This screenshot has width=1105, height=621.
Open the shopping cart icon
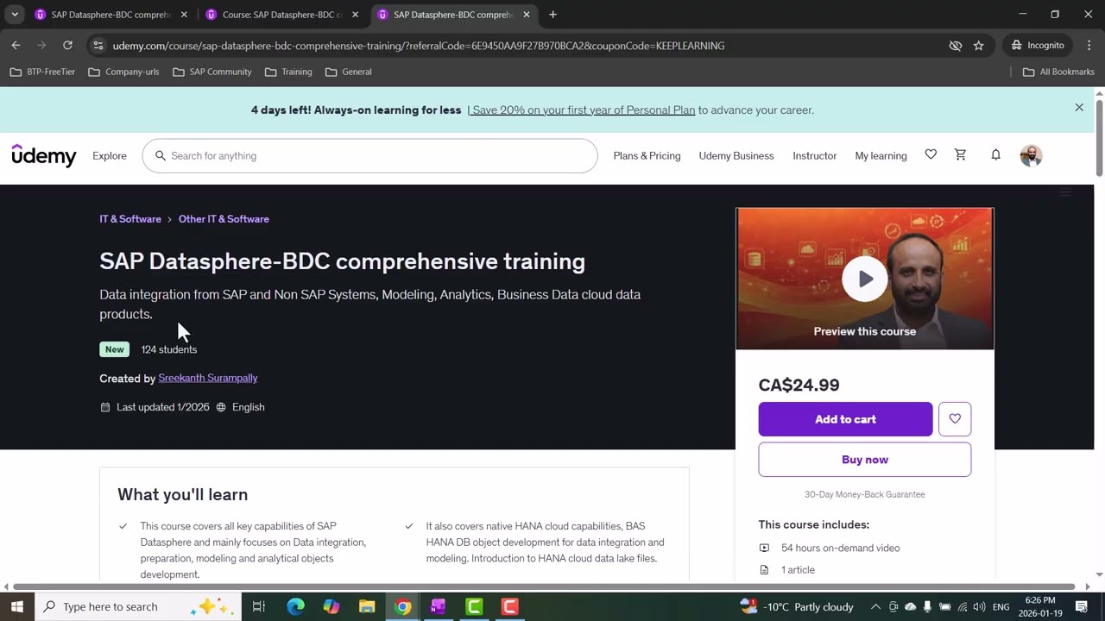(x=960, y=154)
